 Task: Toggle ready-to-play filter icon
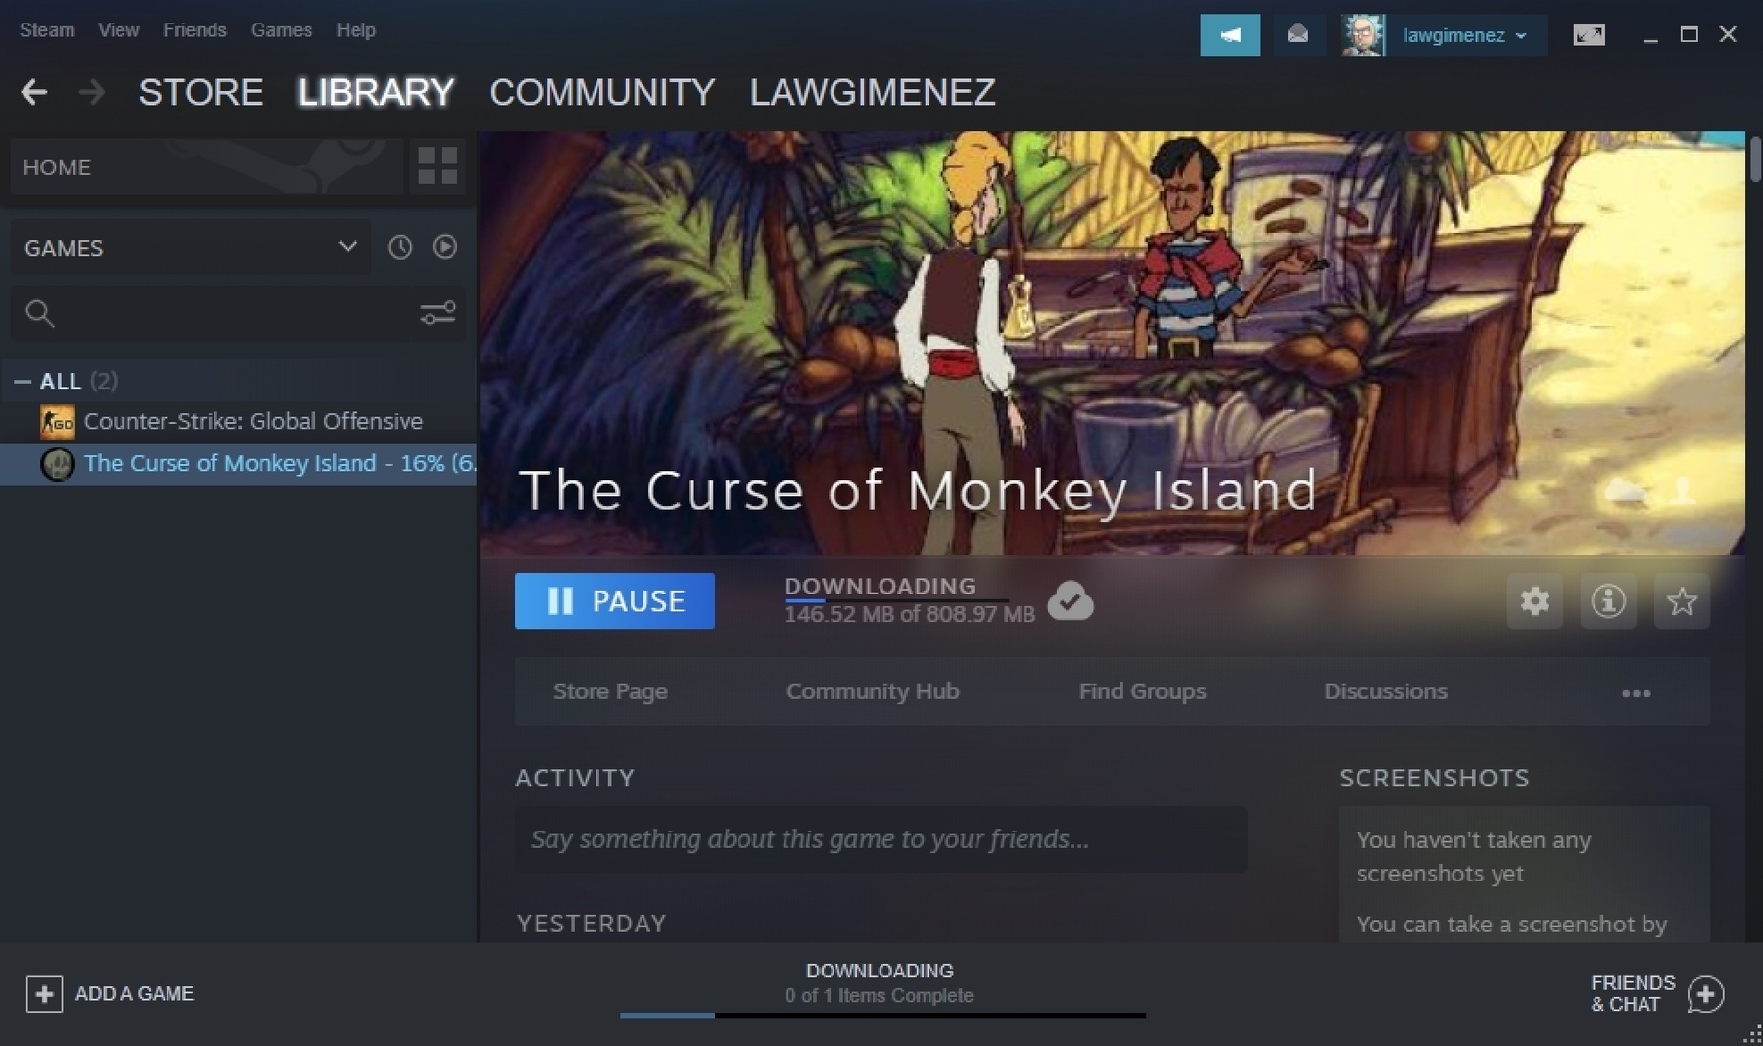(445, 247)
